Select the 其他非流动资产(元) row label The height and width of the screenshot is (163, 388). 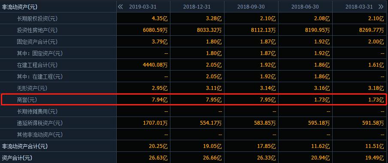[x=39, y=135]
